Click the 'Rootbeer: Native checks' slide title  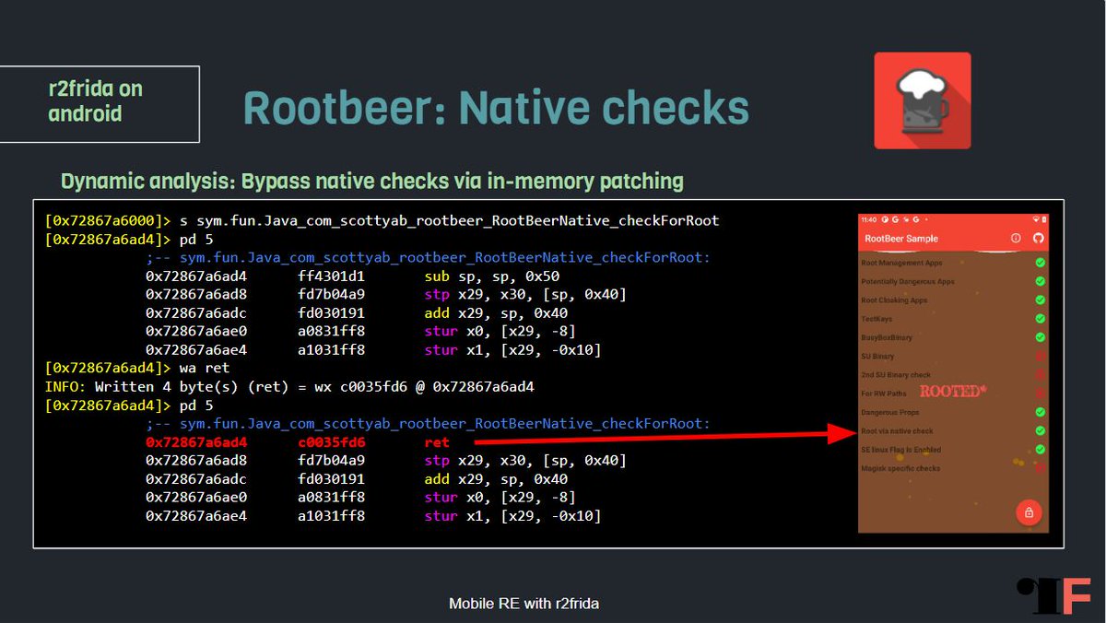click(x=496, y=107)
